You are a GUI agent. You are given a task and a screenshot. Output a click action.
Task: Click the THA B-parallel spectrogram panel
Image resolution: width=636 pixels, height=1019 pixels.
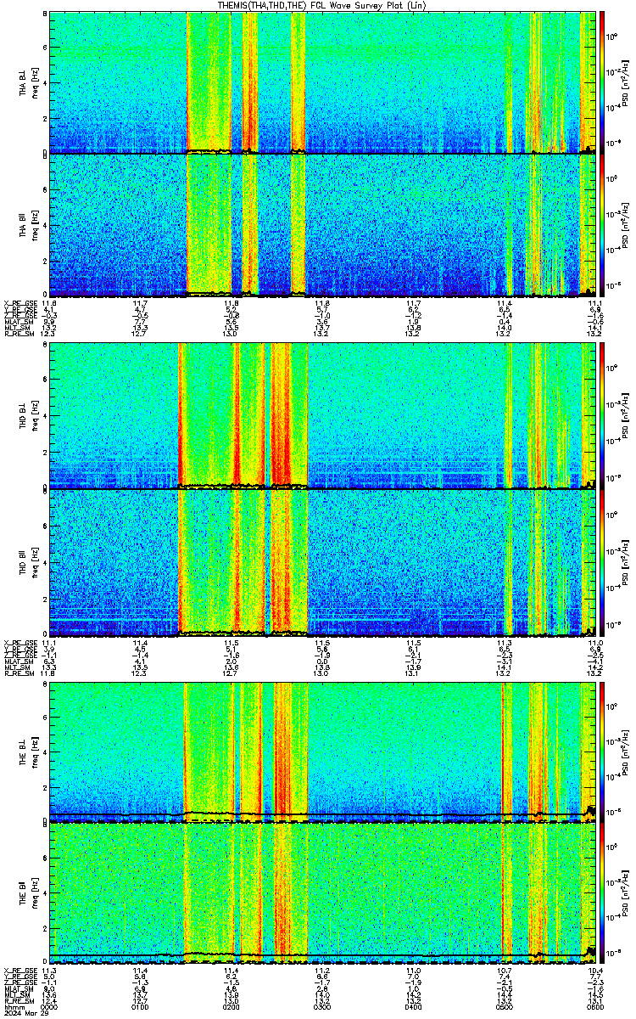[x=323, y=224]
